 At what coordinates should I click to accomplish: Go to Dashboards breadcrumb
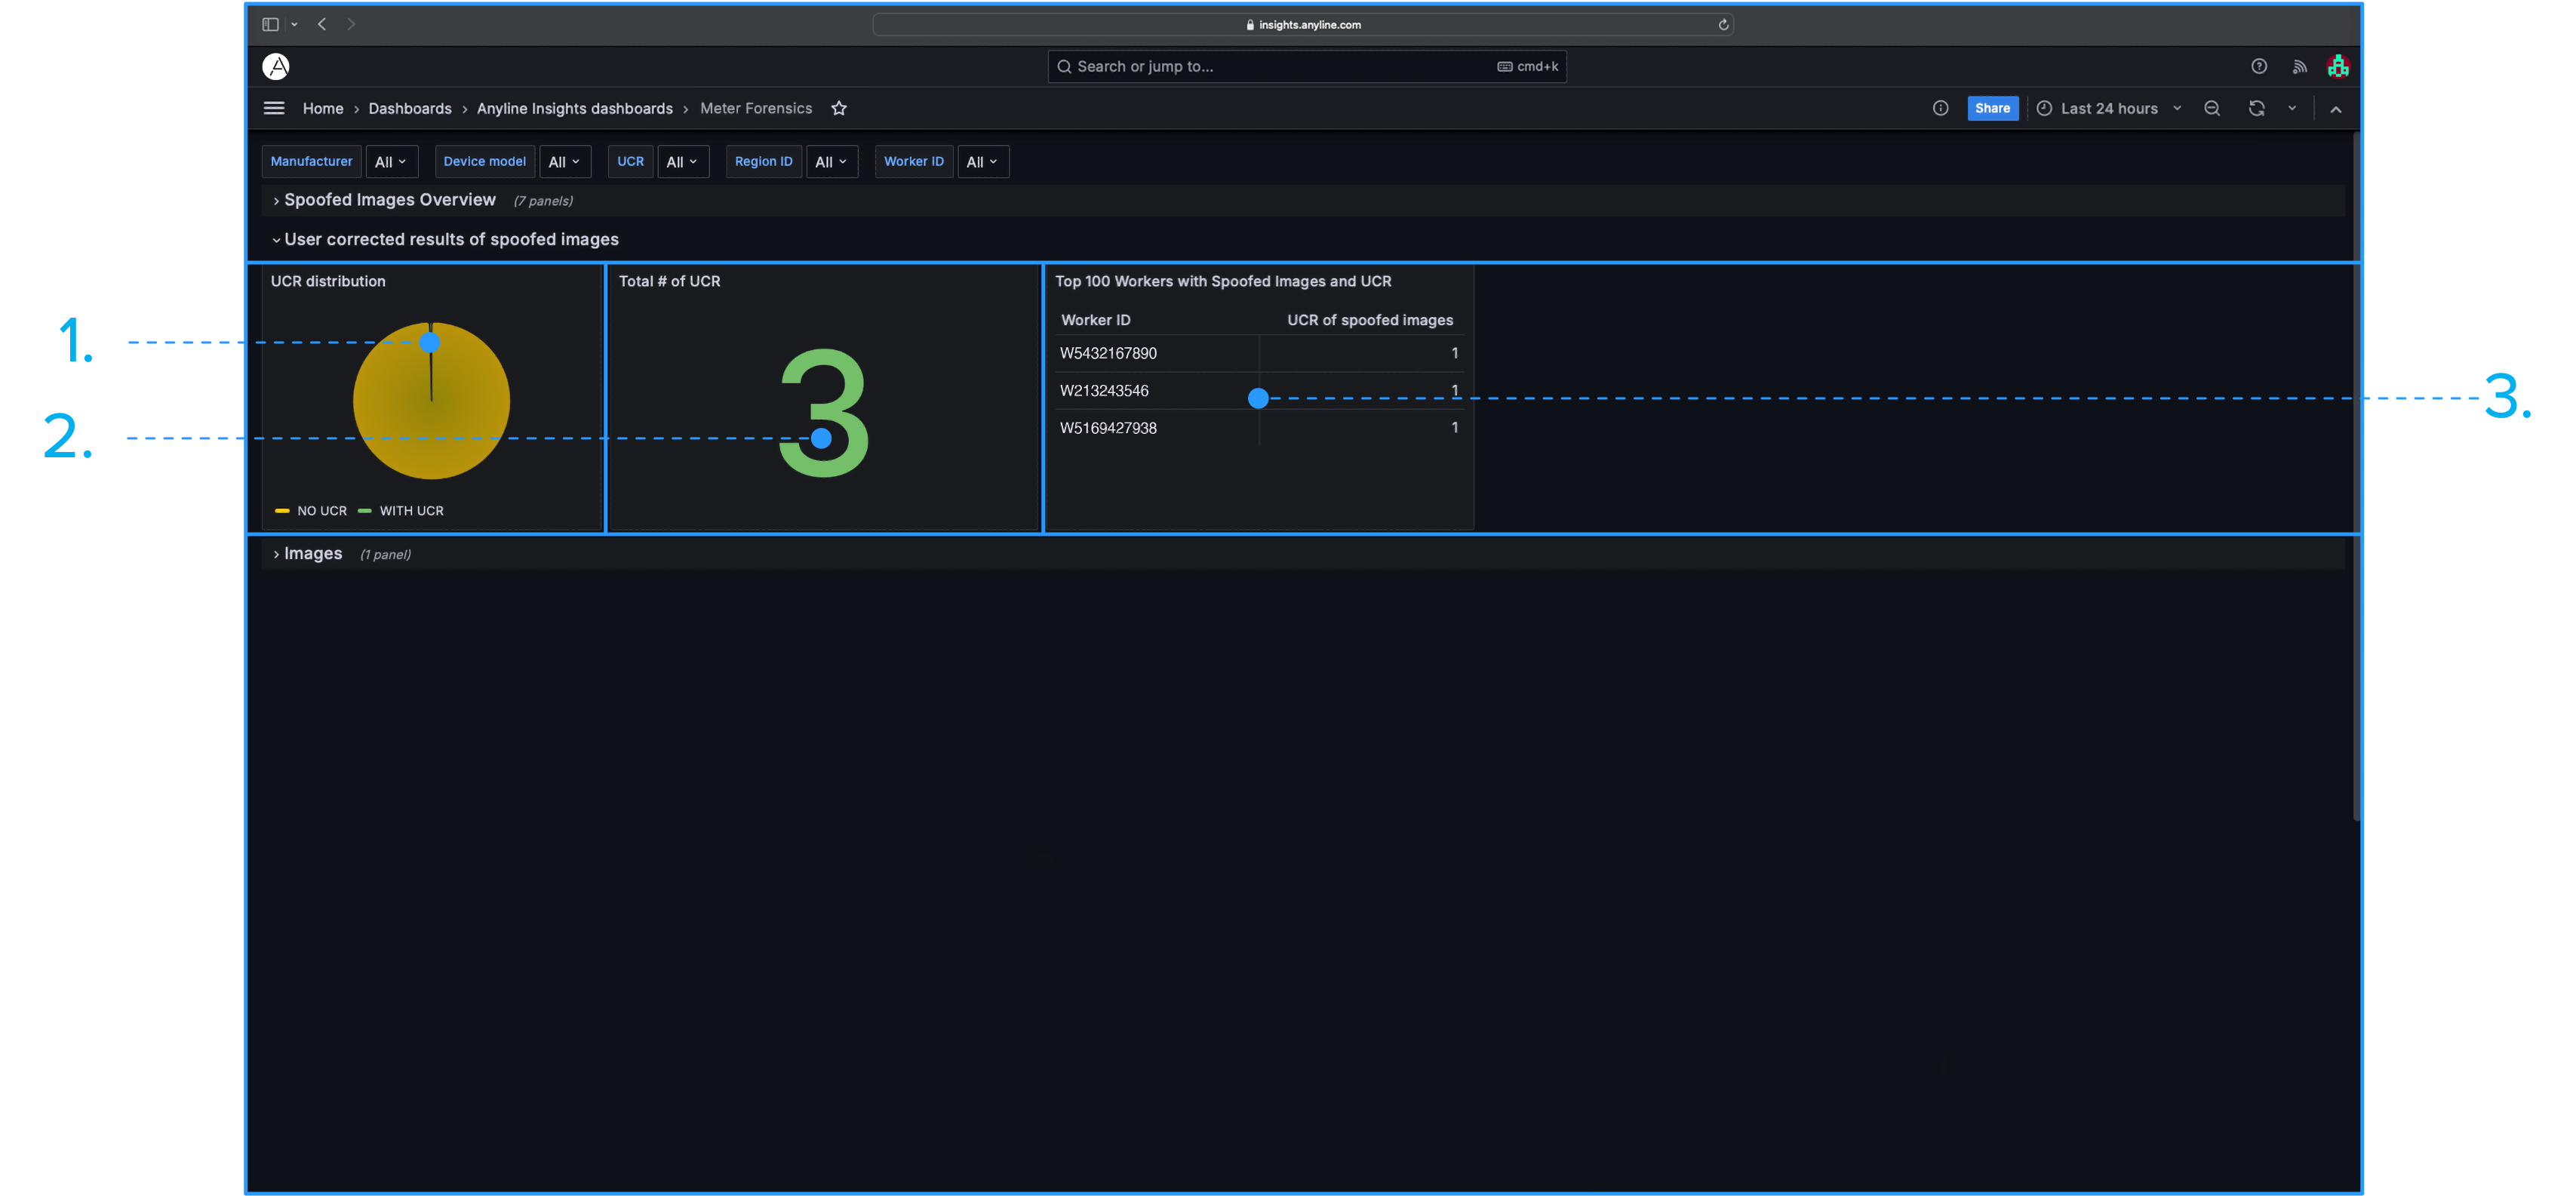pos(410,108)
